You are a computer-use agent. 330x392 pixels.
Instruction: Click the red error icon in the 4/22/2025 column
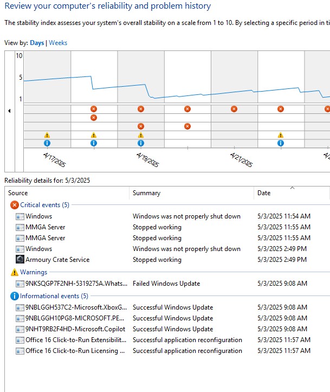[281, 109]
